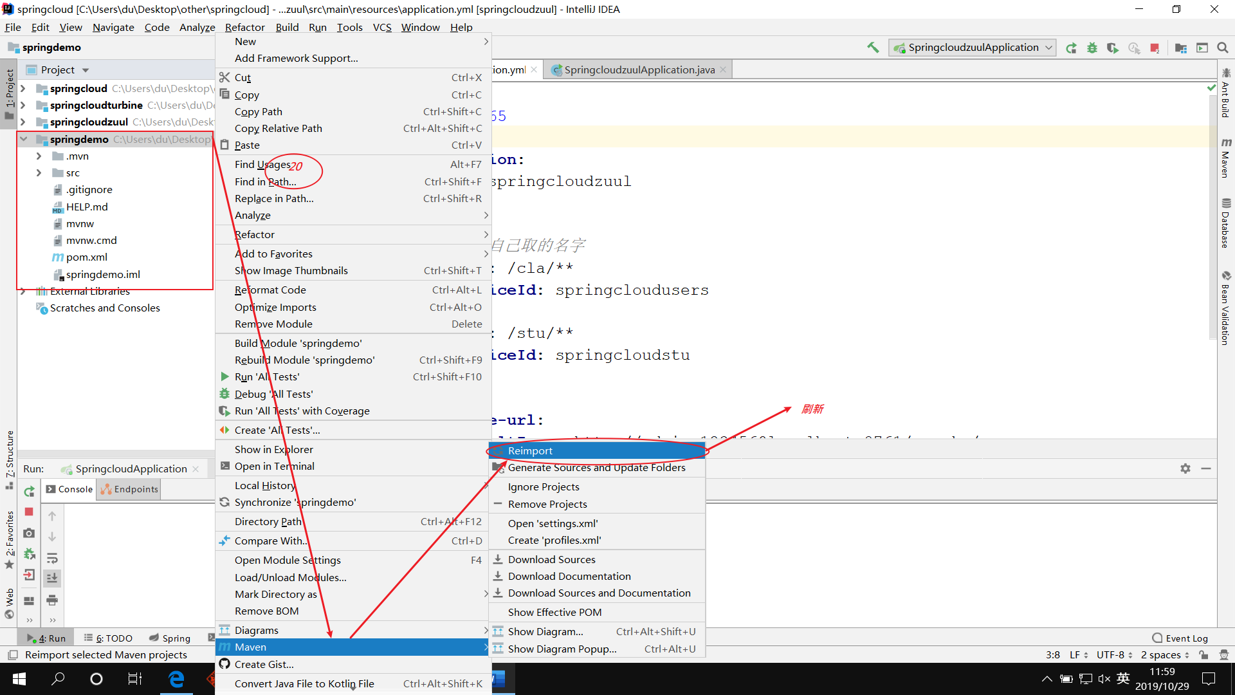Image resolution: width=1235 pixels, height=695 pixels.
Task: Open Run panel settings gear icon
Action: tap(1185, 468)
